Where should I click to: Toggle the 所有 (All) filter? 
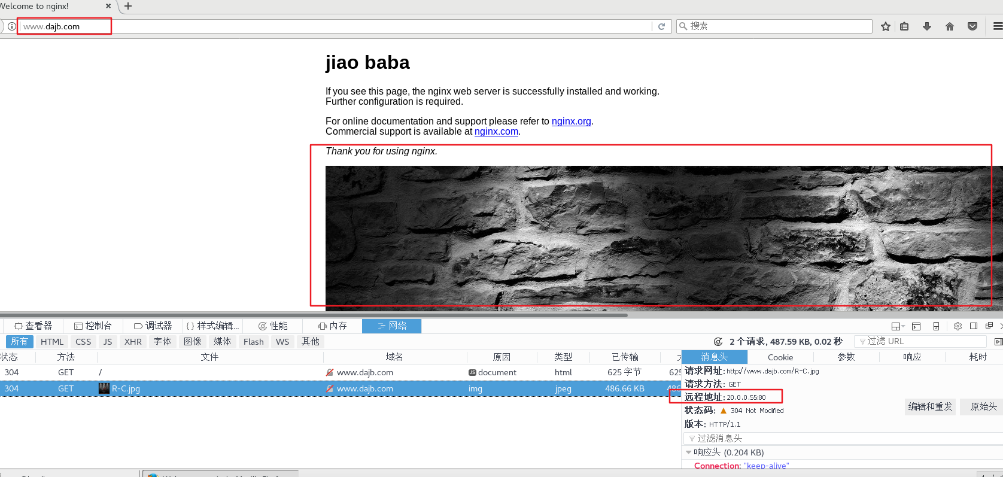click(19, 342)
